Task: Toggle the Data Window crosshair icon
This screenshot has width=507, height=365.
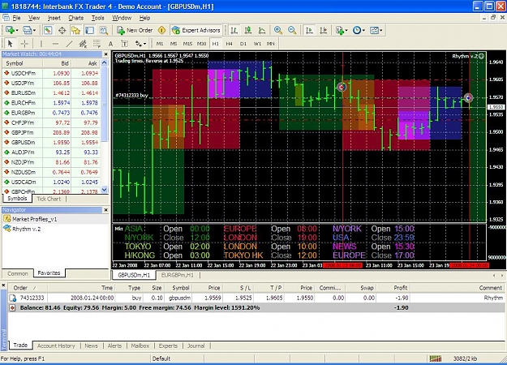Action: 62,30
